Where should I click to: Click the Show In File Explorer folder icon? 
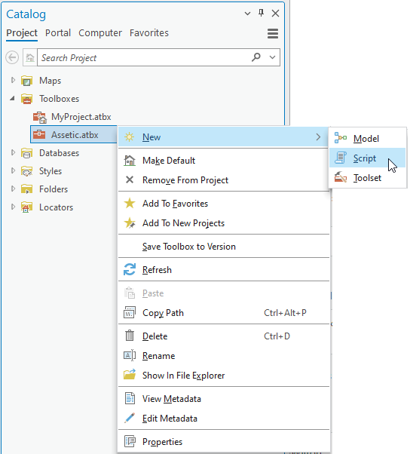pos(130,375)
